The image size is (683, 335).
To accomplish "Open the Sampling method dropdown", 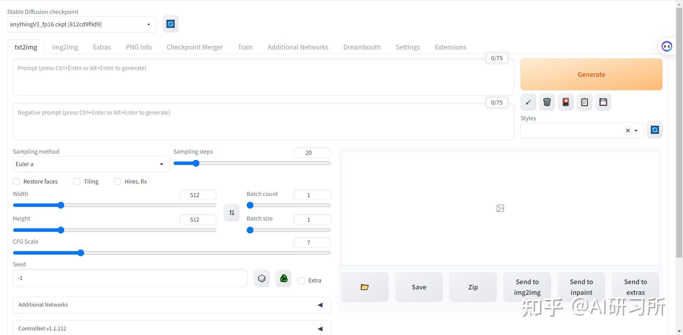I will click(x=91, y=164).
